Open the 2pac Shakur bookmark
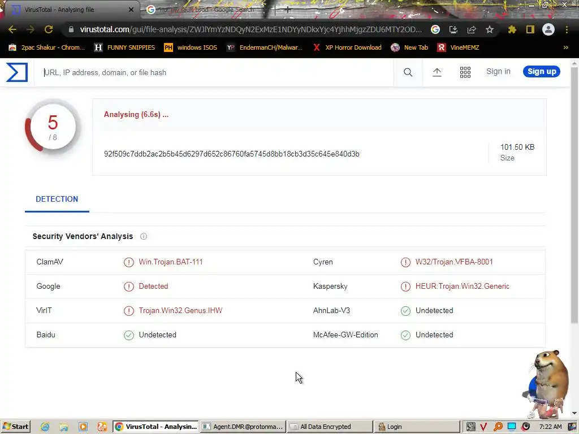The height and width of the screenshot is (434, 579). (47, 47)
